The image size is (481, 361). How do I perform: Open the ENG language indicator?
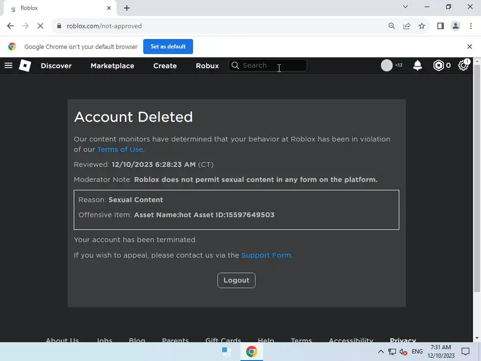coord(417,352)
